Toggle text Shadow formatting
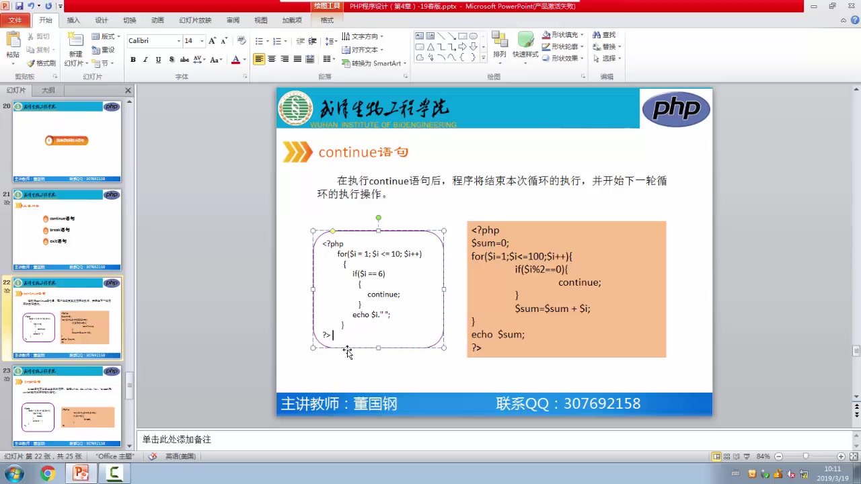Viewport: 861px width, 484px height. coord(171,60)
